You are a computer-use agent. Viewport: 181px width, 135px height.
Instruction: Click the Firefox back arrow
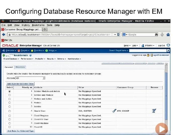tap(4, 34)
